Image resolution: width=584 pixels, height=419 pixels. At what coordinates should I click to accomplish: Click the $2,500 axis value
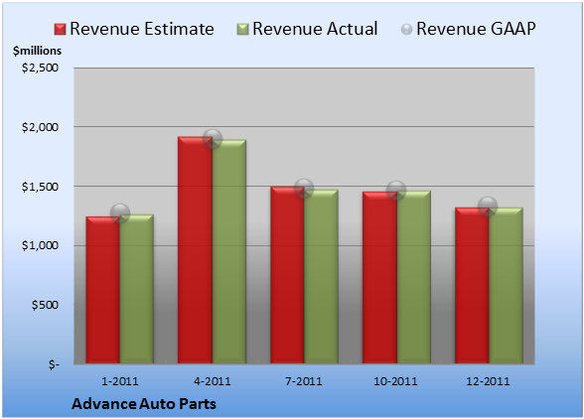[x=40, y=68]
